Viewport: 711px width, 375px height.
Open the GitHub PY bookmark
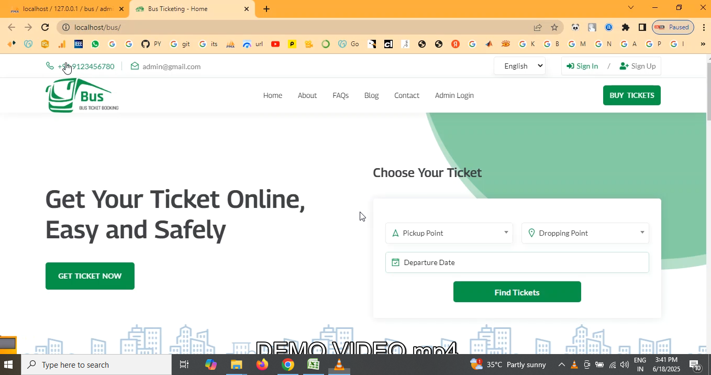click(x=151, y=44)
